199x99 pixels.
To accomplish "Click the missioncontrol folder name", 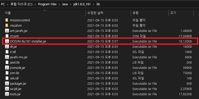I will click(20, 20).
